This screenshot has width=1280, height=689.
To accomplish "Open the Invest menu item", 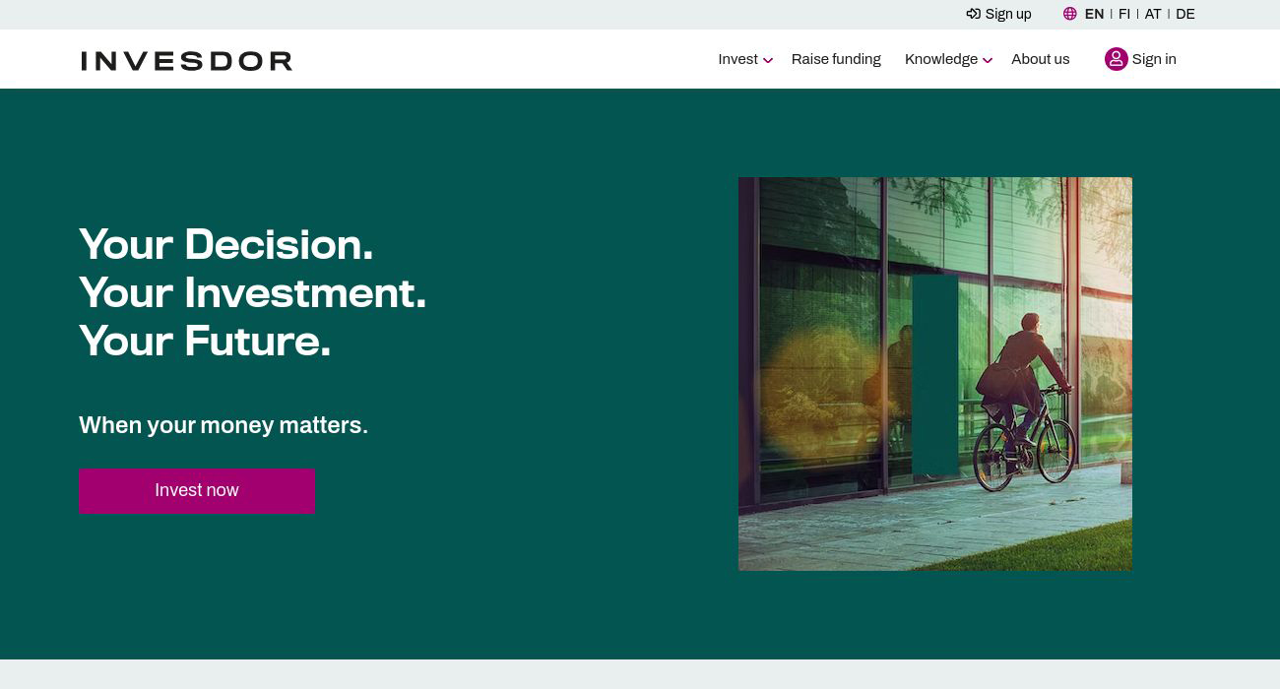I will tap(737, 59).
